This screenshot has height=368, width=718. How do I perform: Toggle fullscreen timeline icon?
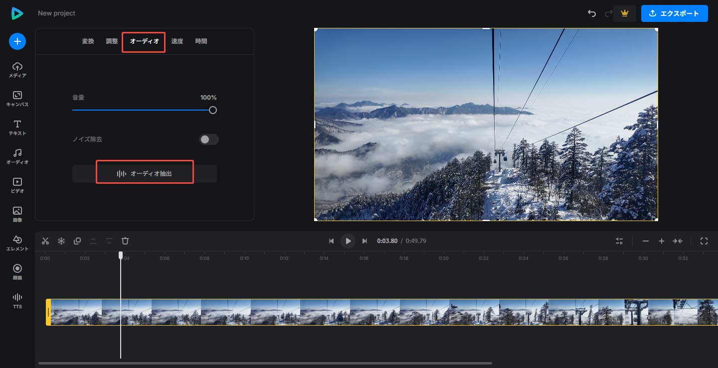pyautogui.click(x=704, y=241)
